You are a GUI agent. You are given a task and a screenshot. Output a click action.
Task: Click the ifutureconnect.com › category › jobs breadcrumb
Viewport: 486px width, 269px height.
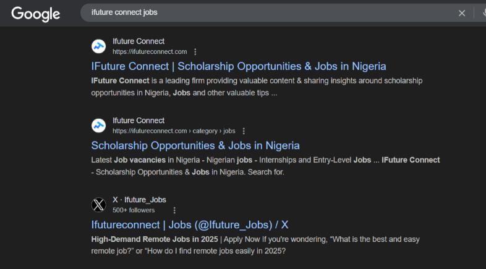174,131
